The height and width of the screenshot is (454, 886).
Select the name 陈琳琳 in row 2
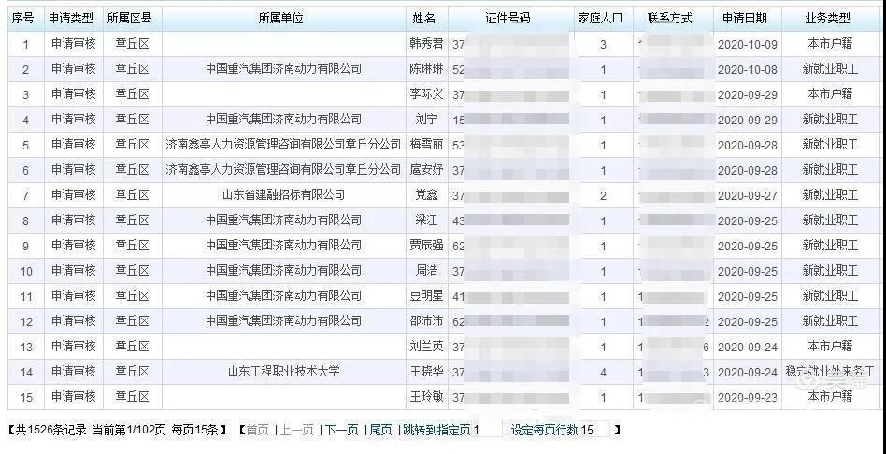(426, 69)
